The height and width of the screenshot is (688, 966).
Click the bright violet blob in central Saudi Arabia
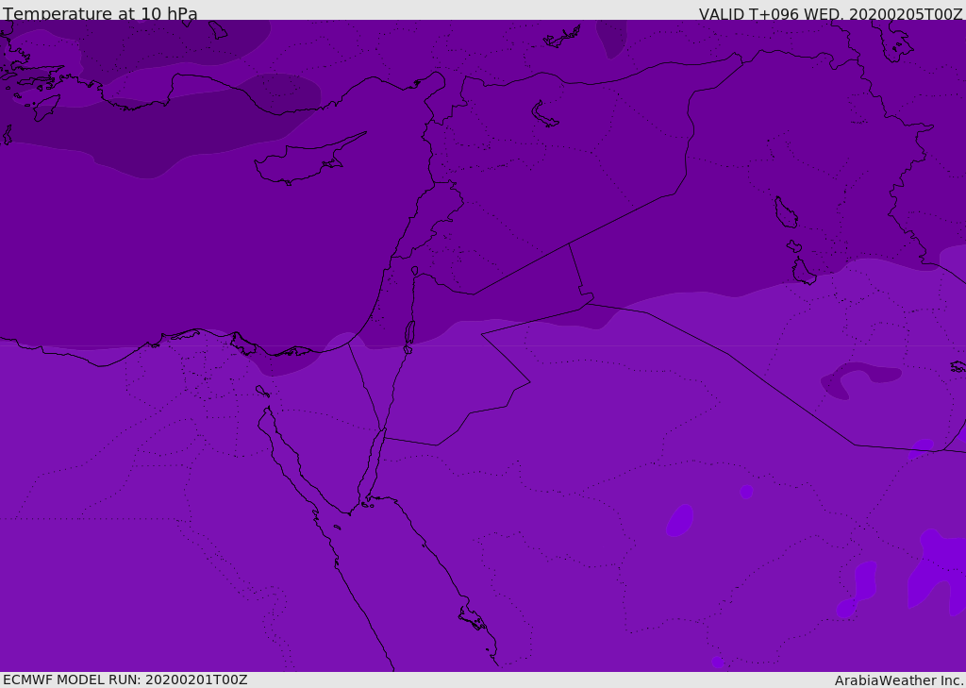(680, 520)
